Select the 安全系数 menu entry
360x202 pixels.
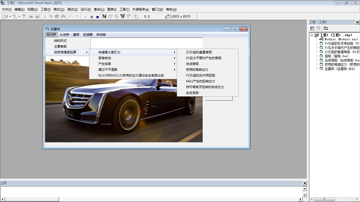(192, 93)
